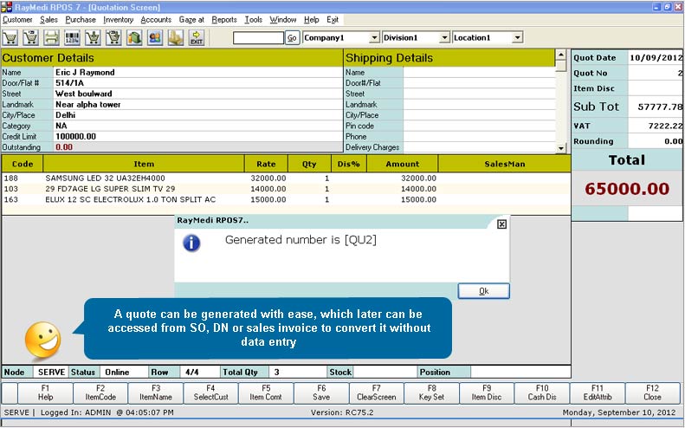Open the Inventory menu
Viewport: 685px width, 428px height.
[x=119, y=19]
